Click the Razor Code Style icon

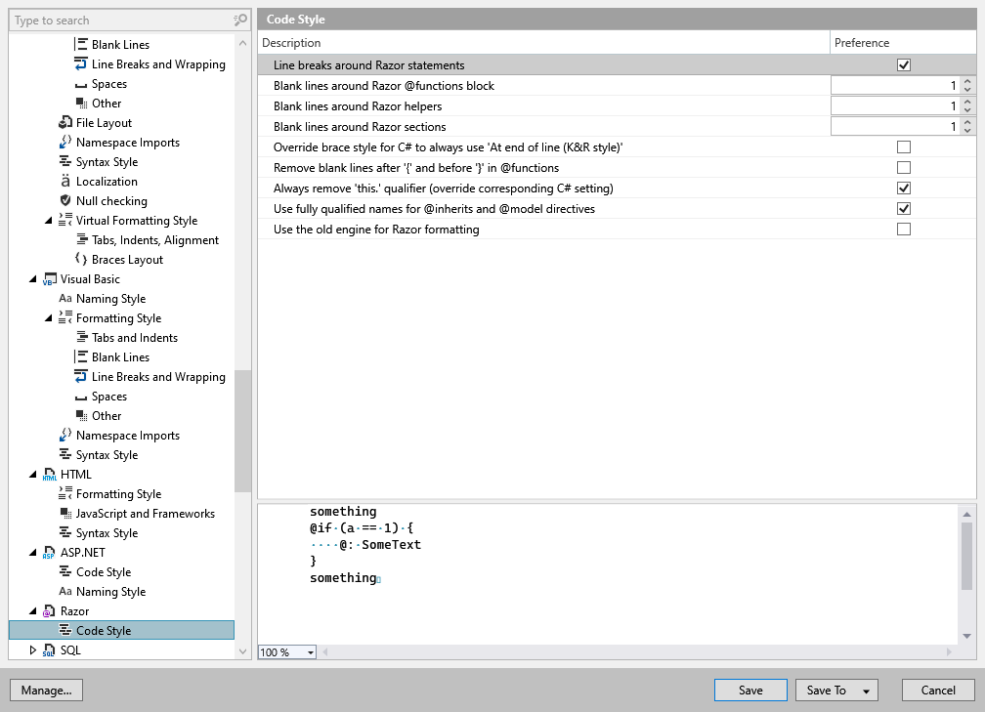click(x=65, y=630)
